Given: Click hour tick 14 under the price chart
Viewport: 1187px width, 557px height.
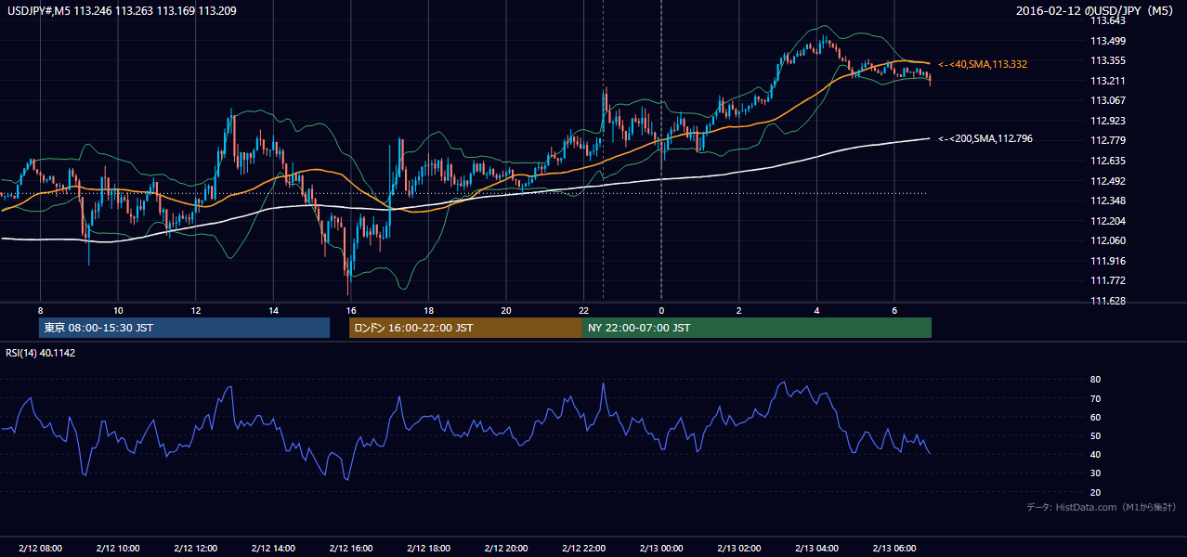Looking at the screenshot, I should [x=273, y=310].
